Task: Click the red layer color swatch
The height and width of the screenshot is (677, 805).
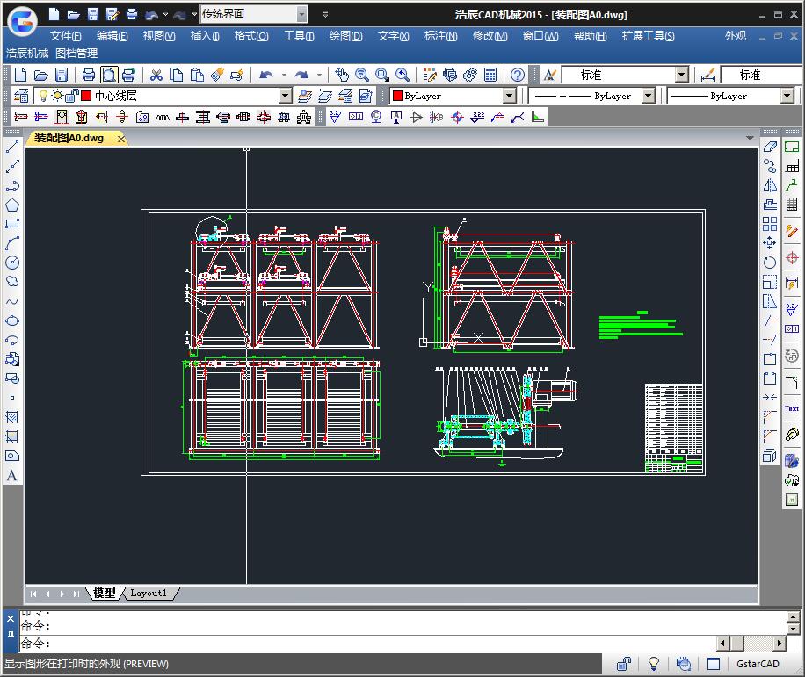Action: 86,96
